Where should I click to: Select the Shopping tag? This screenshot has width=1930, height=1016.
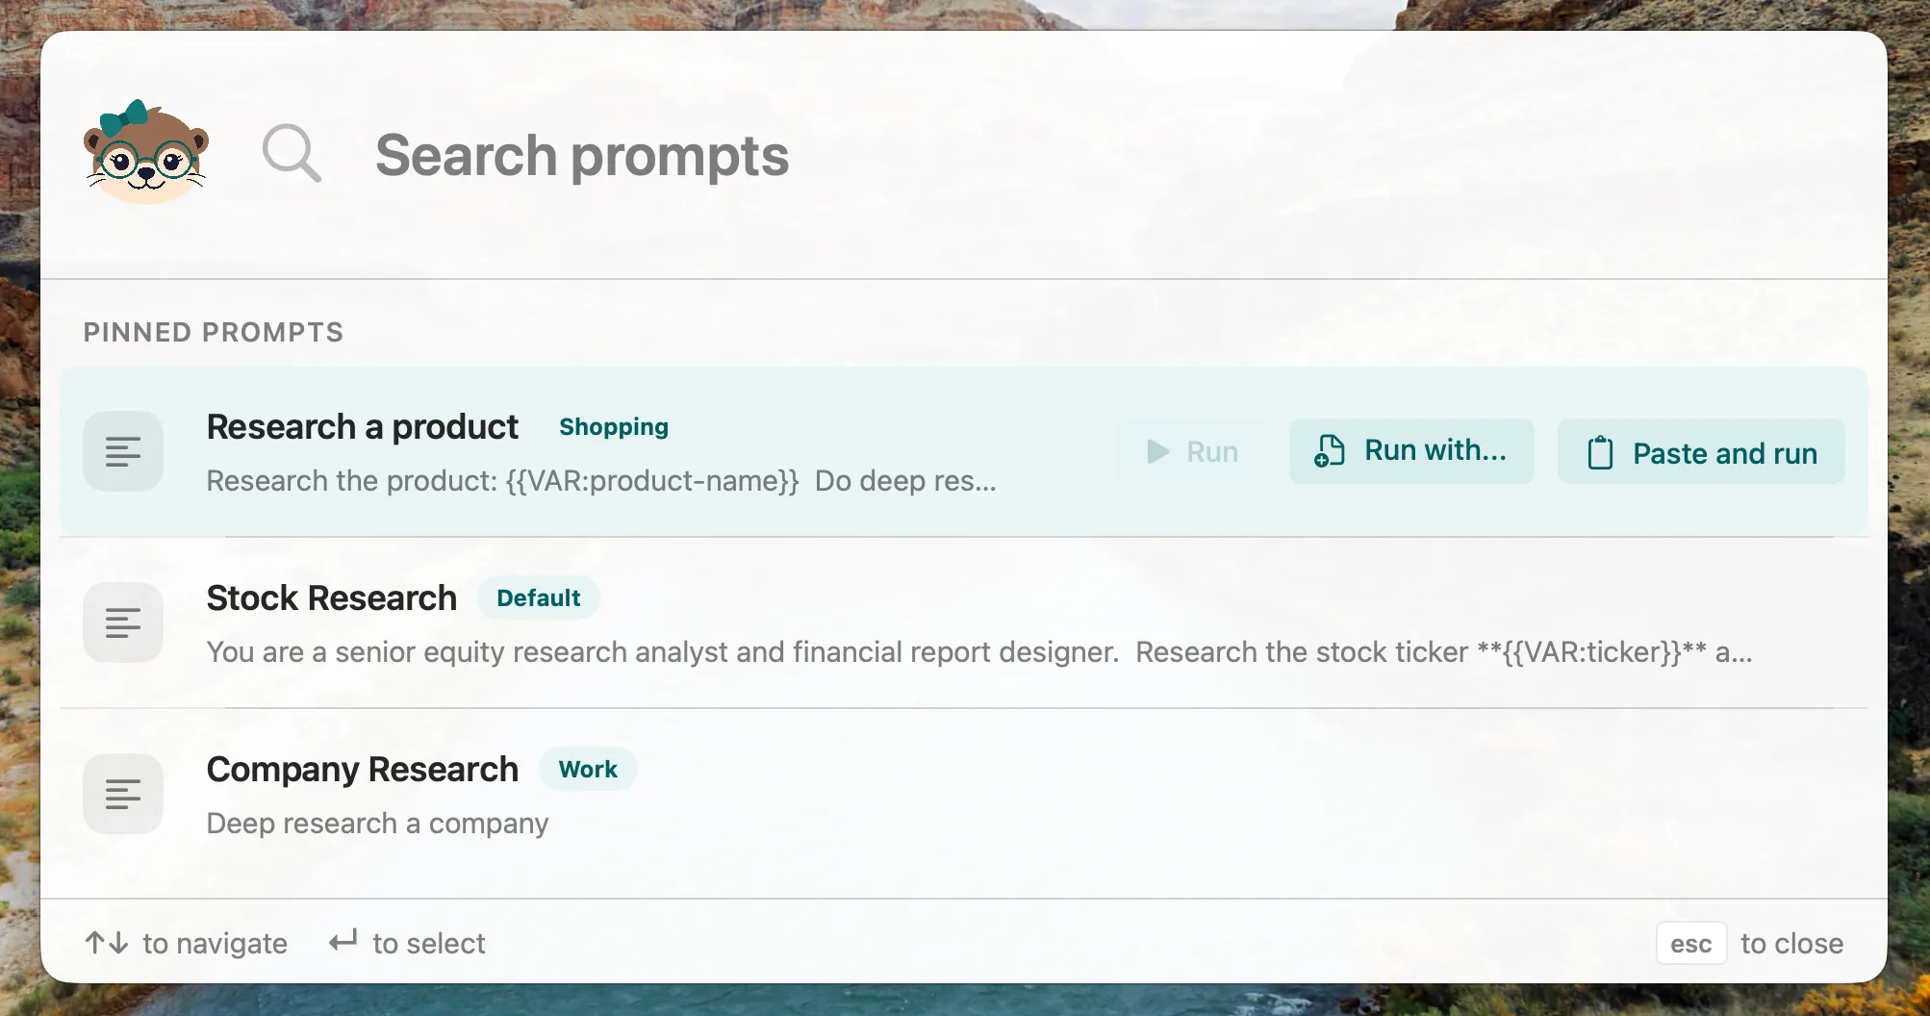tap(614, 426)
